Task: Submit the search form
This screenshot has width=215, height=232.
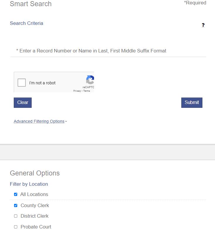Action: pyautogui.click(x=192, y=103)
